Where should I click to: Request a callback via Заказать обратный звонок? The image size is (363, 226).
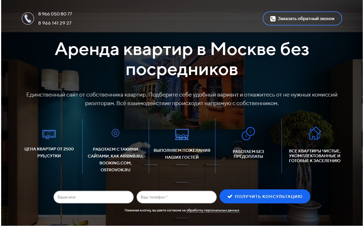(x=302, y=19)
